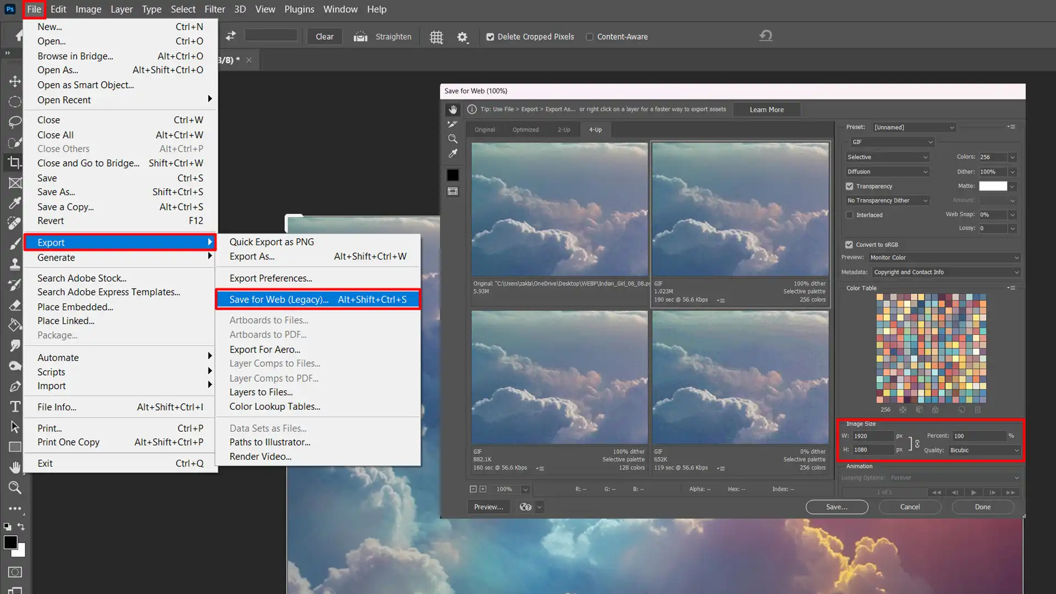This screenshot has height=594, width=1056.
Task: Swap crop width and height arrows
Action: point(230,36)
